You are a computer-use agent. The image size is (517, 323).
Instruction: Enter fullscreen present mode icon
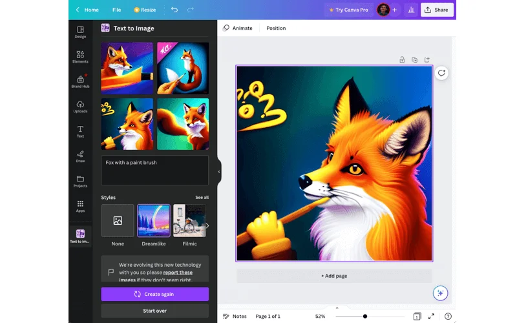pos(431,317)
